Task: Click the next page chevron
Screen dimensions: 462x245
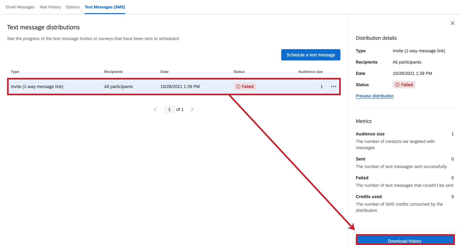Action: [x=192, y=109]
